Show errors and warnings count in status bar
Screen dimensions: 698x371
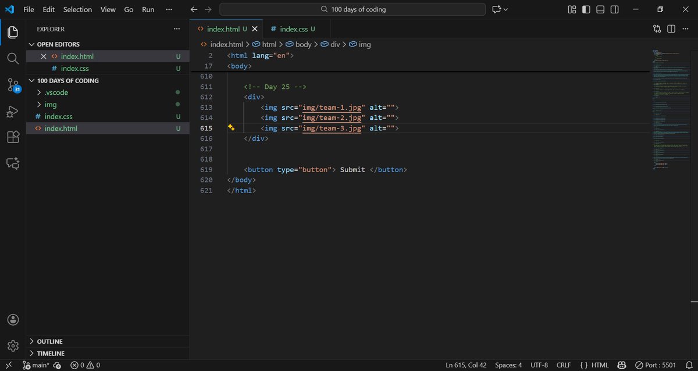tap(85, 365)
